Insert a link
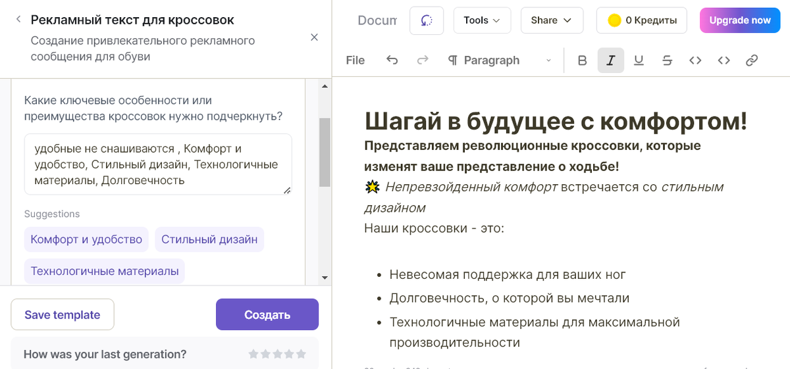Image resolution: width=790 pixels, height=369 pixels. 752,61
